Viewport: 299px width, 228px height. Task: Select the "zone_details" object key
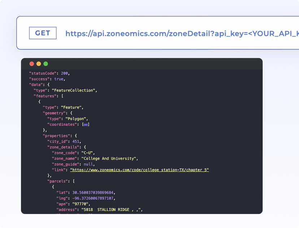pyautogui.click(x=62, y=147)
